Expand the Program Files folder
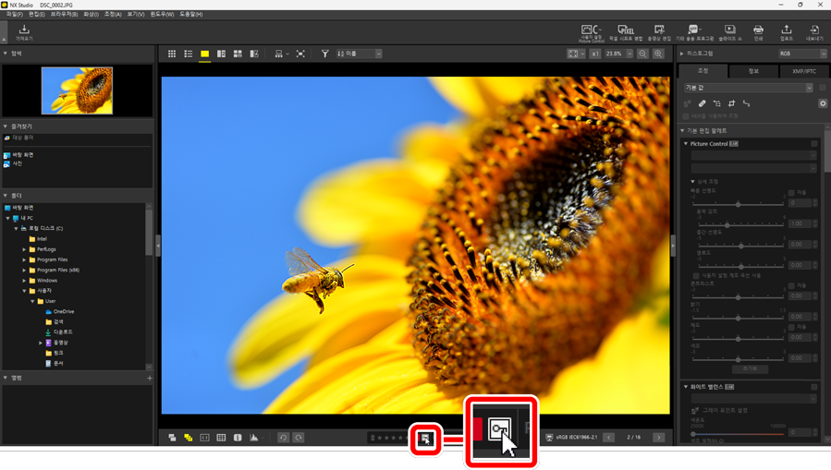 25,259
